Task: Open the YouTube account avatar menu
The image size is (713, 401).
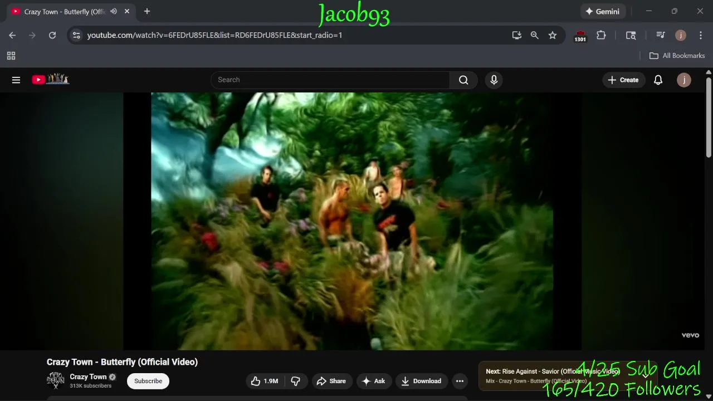Action: click(684, 80)
